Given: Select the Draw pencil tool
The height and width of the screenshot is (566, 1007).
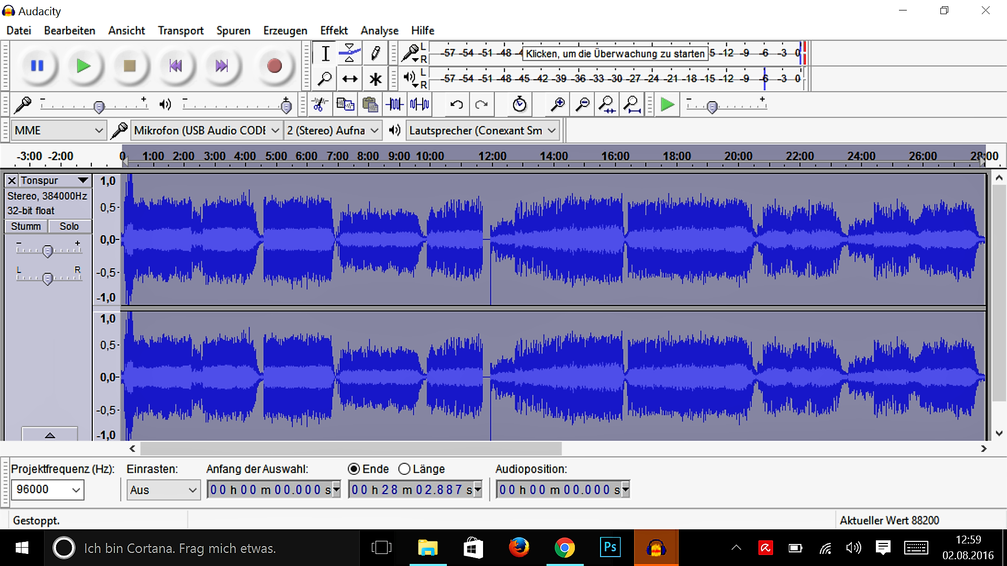Looking at the screenshot, I should click(375, 53).
